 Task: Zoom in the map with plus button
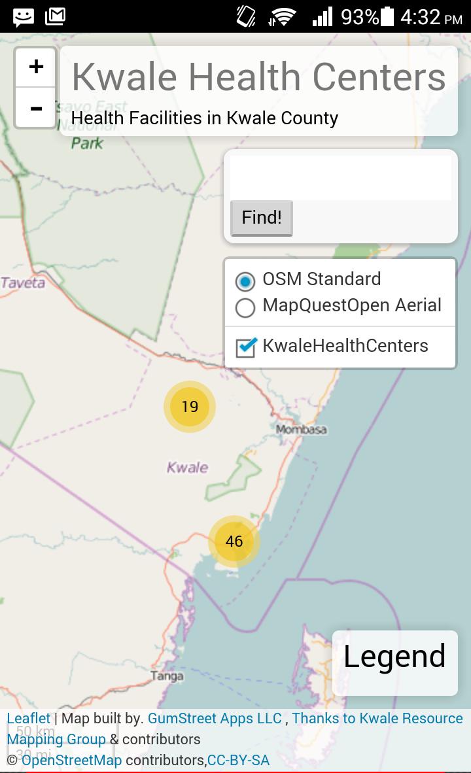click(35, 67)
